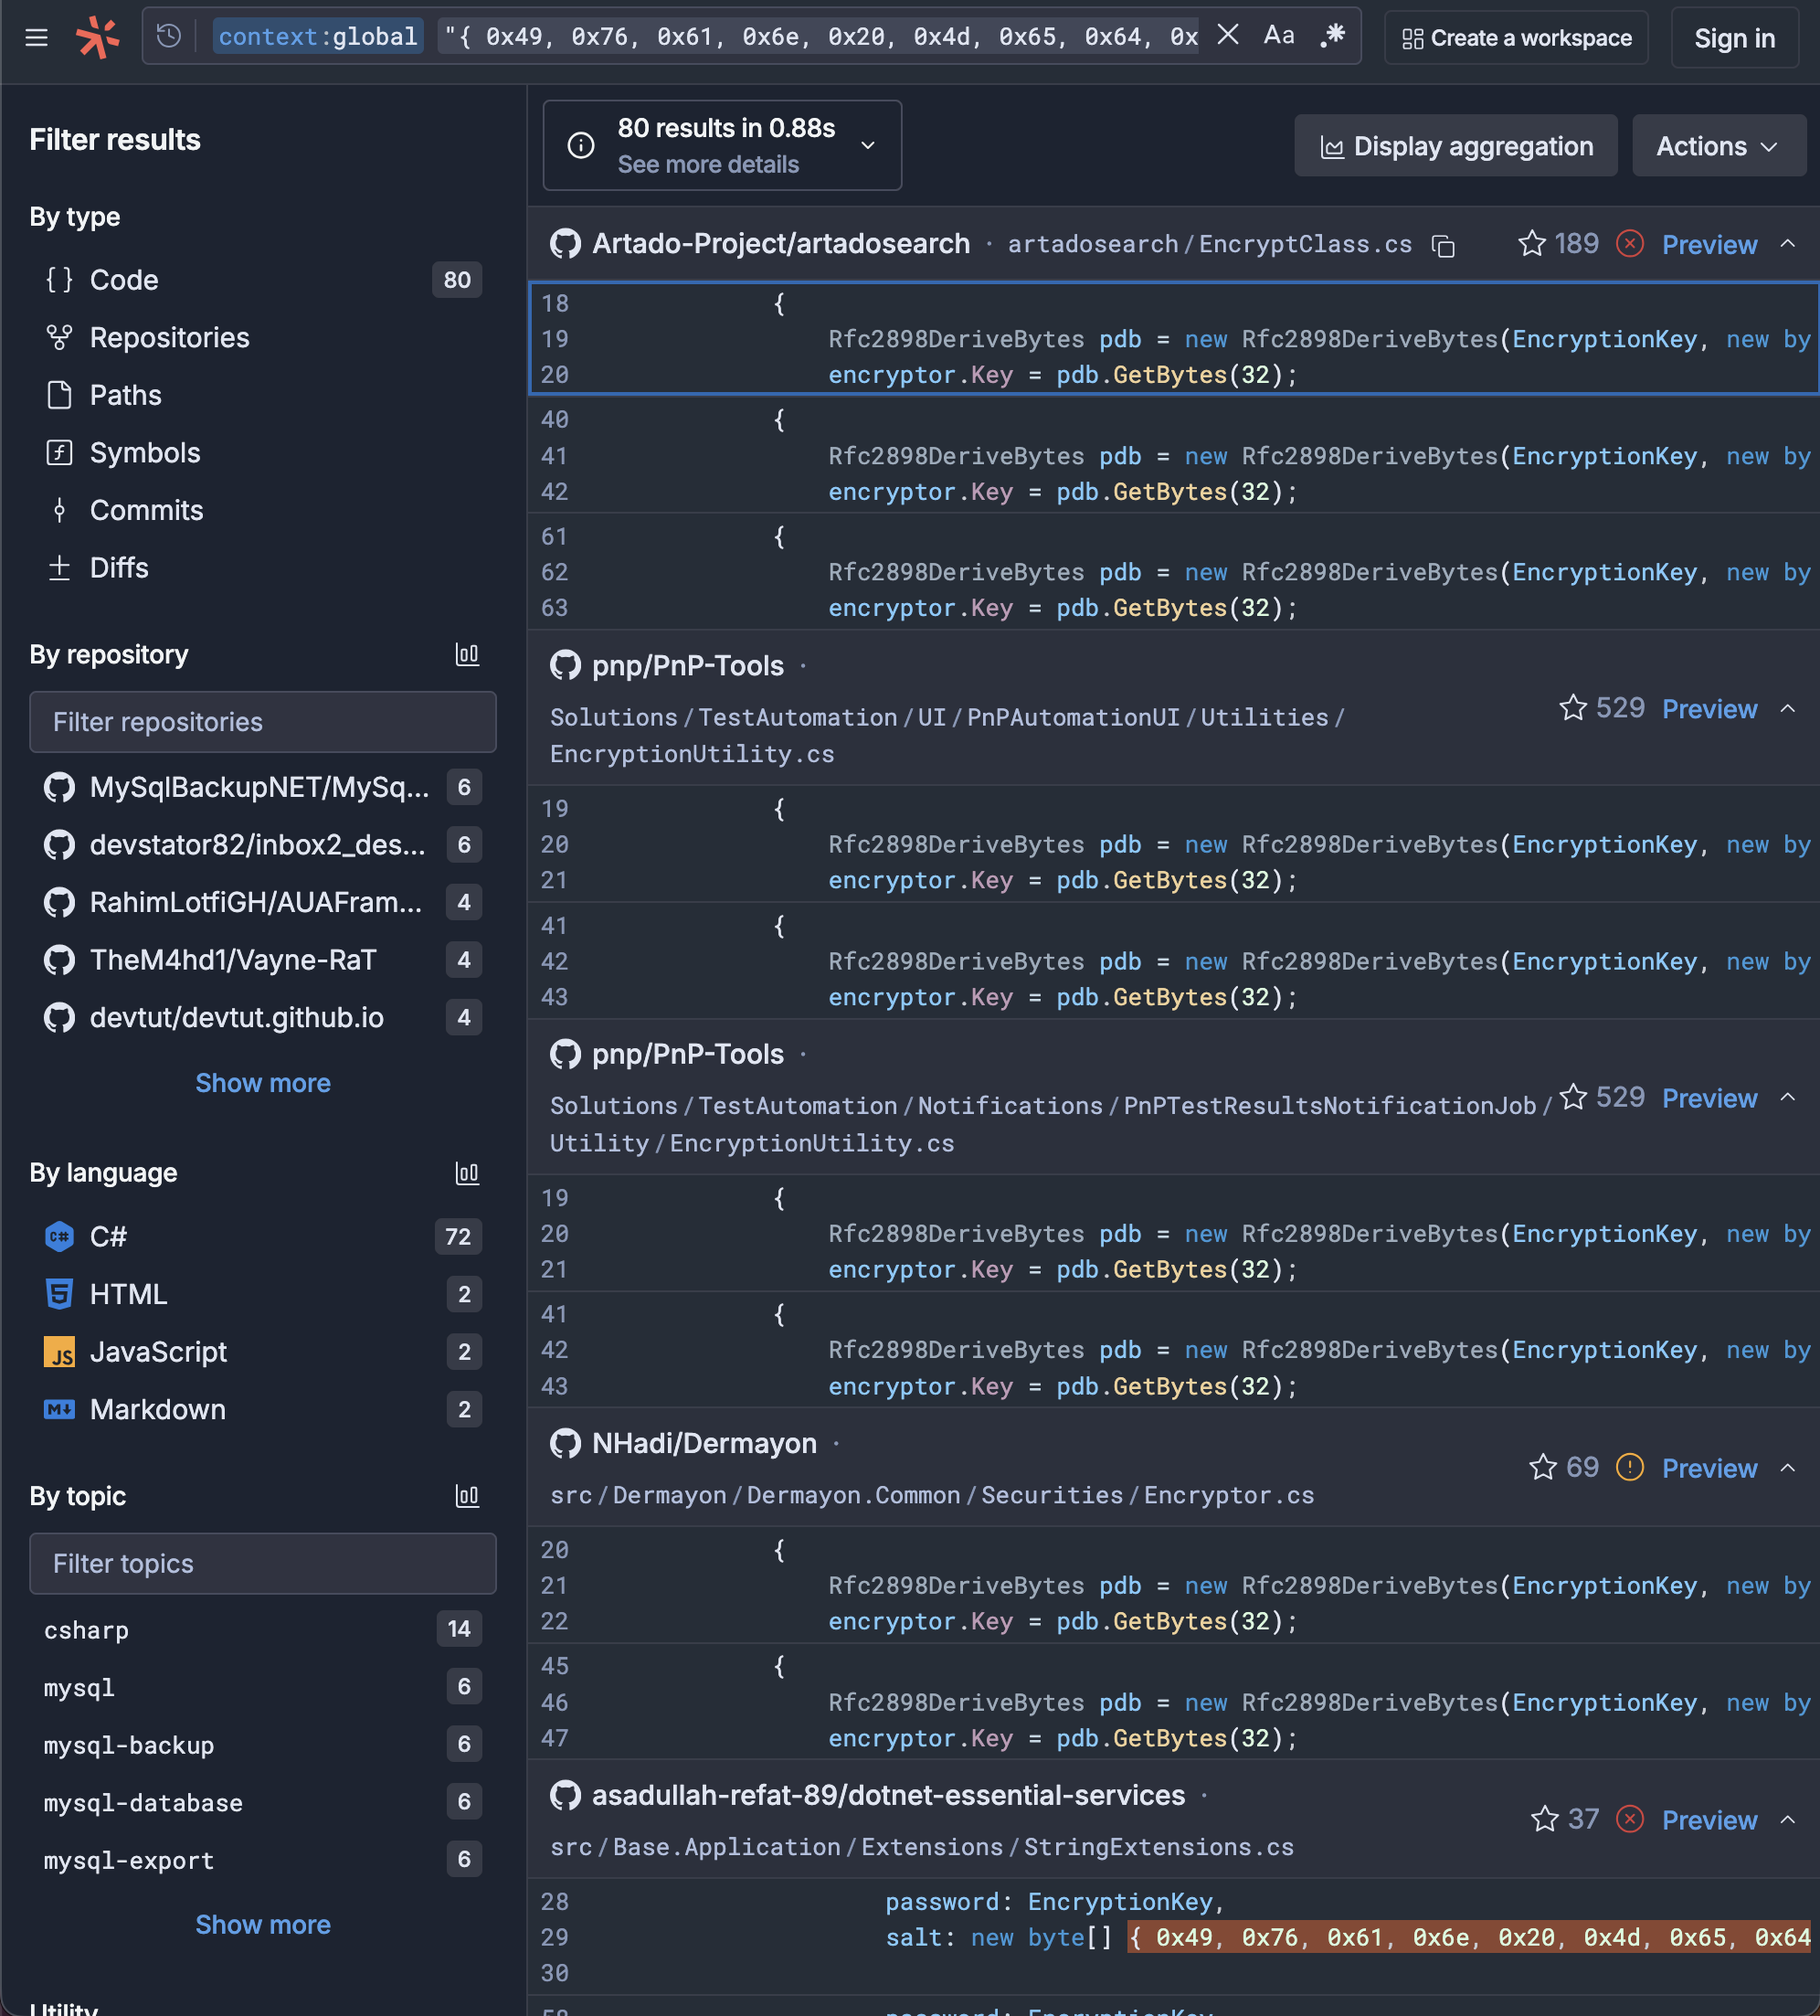
Task: Collapse PnPTestResultsNotificationJob result chevron
Action: coord(1787,1098)
